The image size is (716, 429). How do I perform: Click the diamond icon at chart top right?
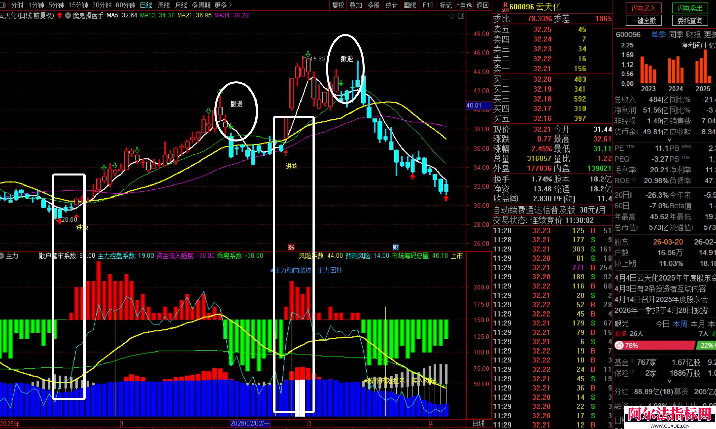pos(452,15)
